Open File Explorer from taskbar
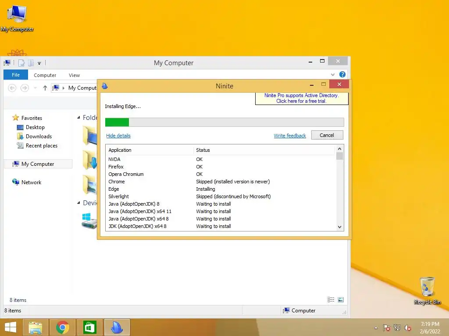The height and width of the screenshot is (336, 449). point(36,327)
